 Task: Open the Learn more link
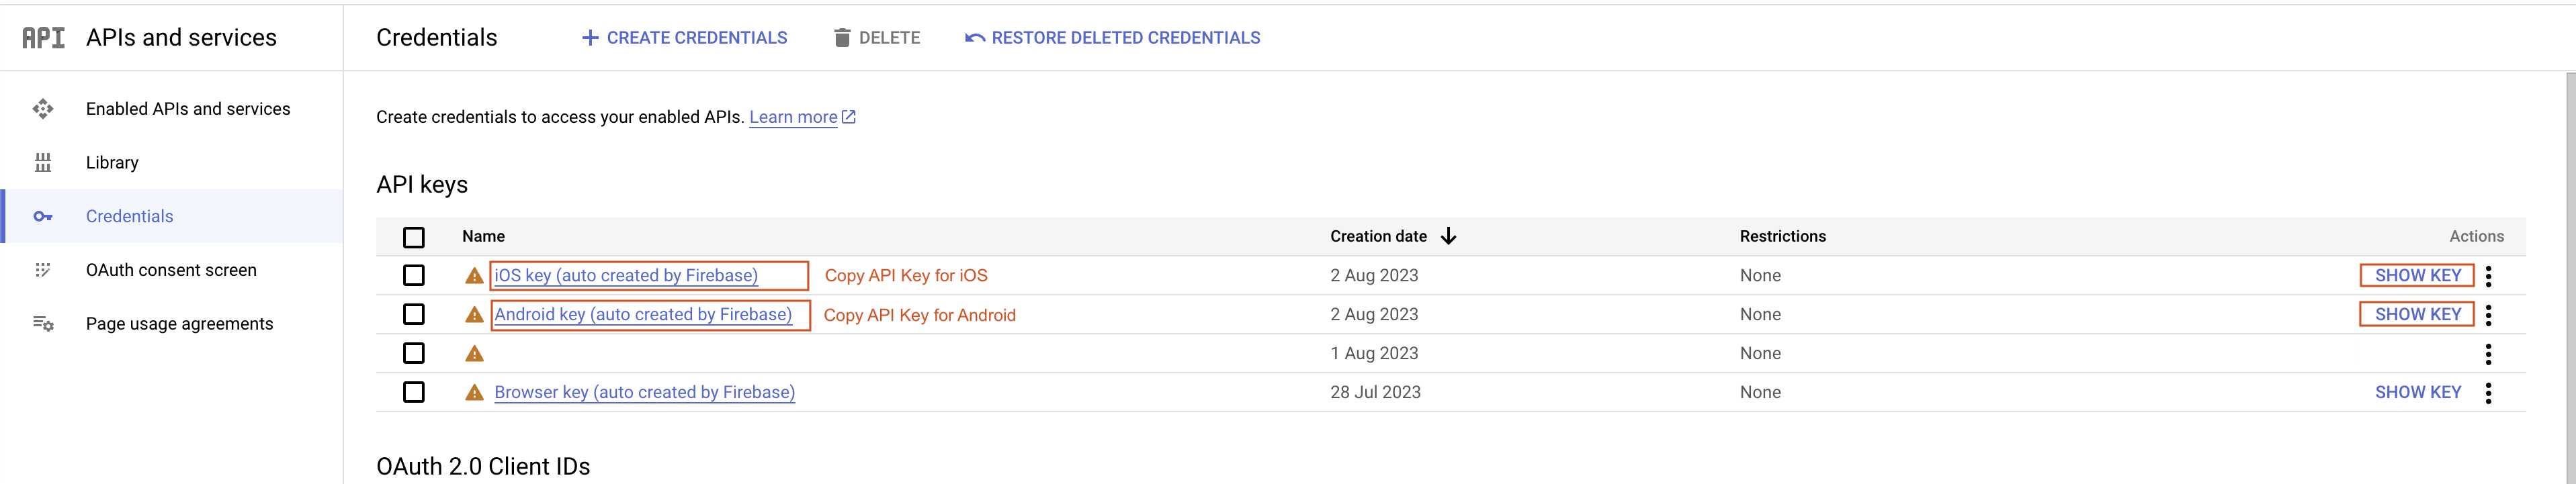tap(802, 117)
